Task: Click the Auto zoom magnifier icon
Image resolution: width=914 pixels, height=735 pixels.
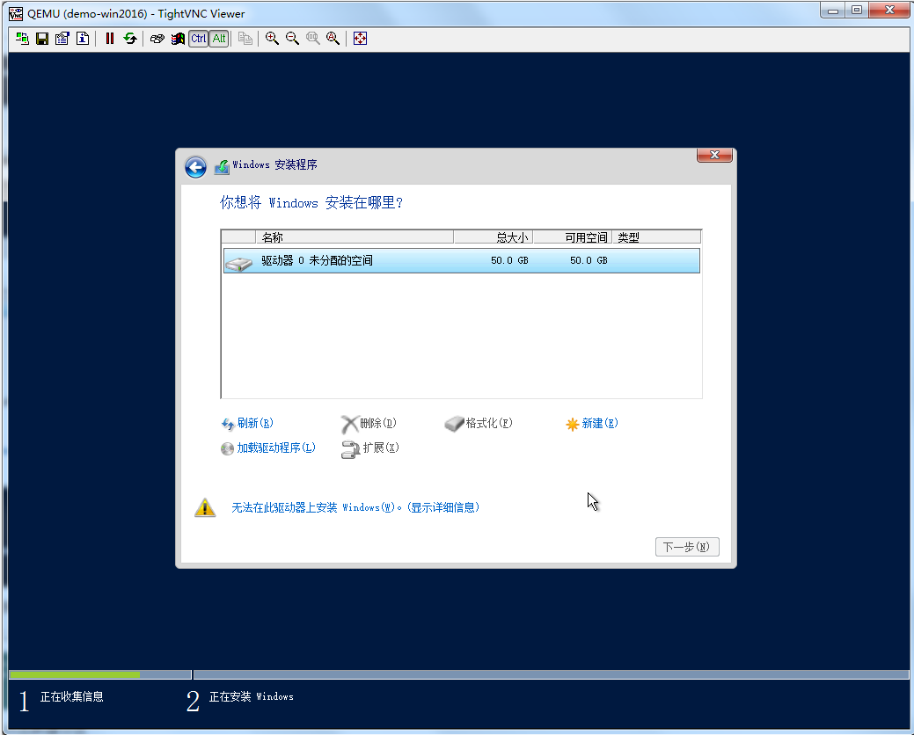Action: click(x=333, y=39)
